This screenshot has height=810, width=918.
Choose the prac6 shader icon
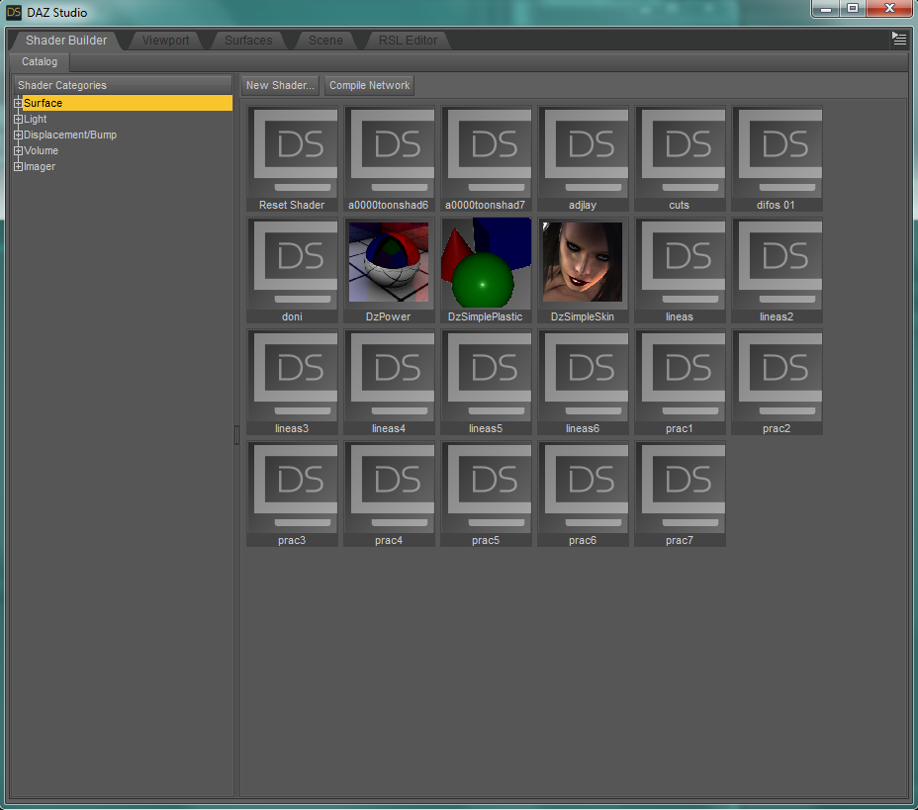tap(583, 494)
